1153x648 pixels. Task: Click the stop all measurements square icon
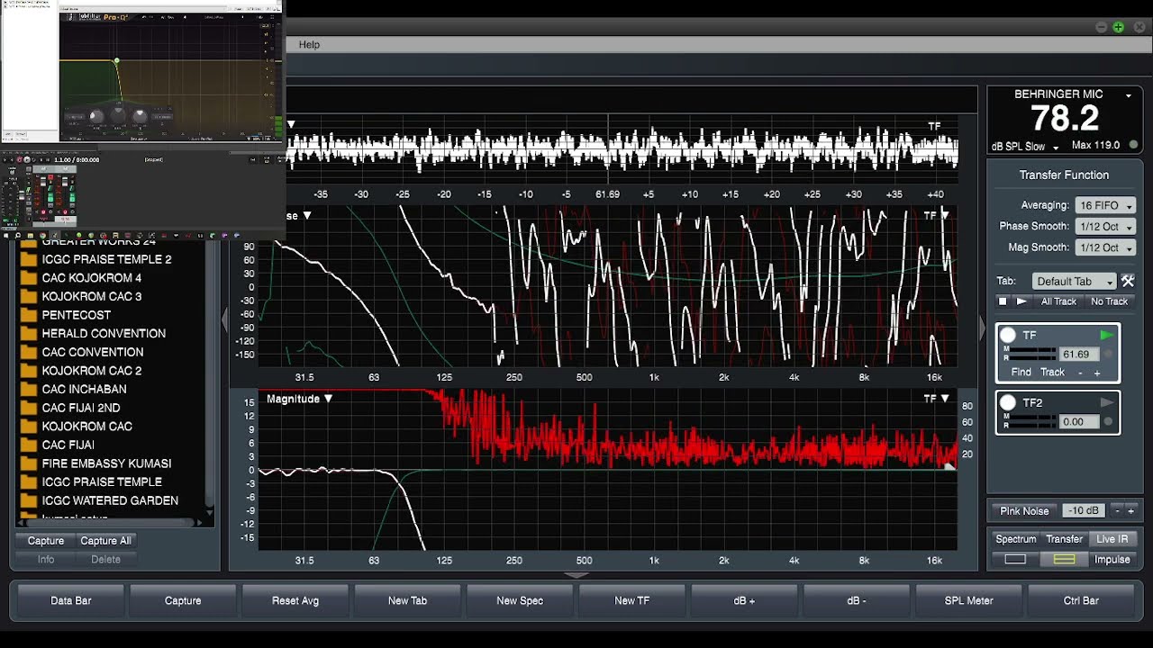(1003, 301)
